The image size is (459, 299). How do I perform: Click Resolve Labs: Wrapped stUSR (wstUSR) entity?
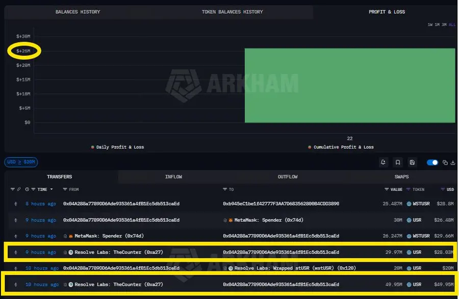[x=295, y=268]
